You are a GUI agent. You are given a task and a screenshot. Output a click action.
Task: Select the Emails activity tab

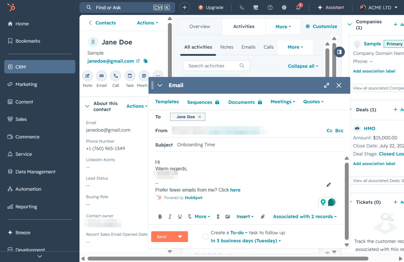(x=249, y=47)
